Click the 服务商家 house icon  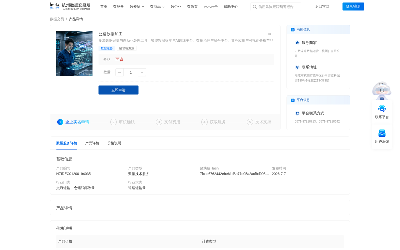click(297, 43)
